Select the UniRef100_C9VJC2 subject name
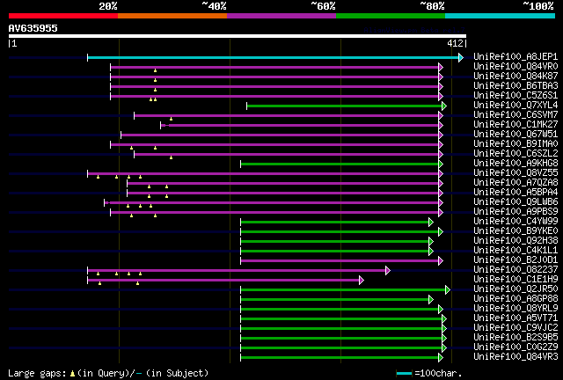The height and width of the screenshot is (380, 563). 515,328
